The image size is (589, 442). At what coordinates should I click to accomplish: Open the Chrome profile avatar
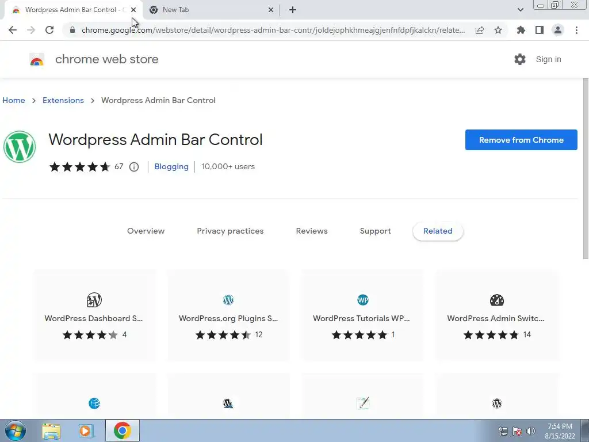point(558,30)
